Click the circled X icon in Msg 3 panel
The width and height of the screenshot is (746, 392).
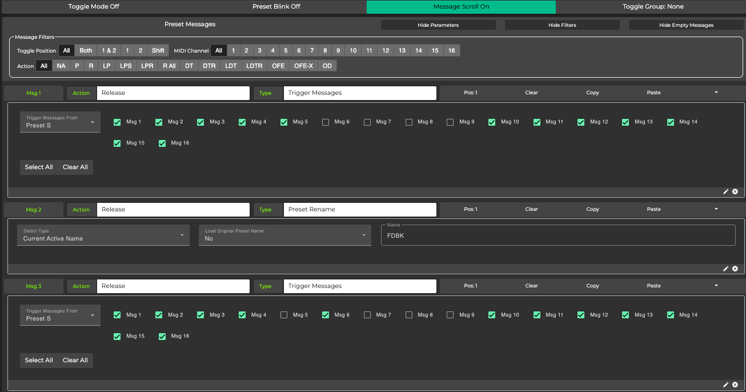click(735, 385)
